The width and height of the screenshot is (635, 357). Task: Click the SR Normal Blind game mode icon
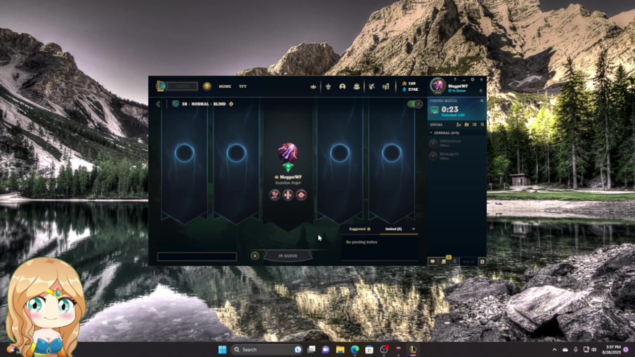pyautogui.click(x=176, y=104)
